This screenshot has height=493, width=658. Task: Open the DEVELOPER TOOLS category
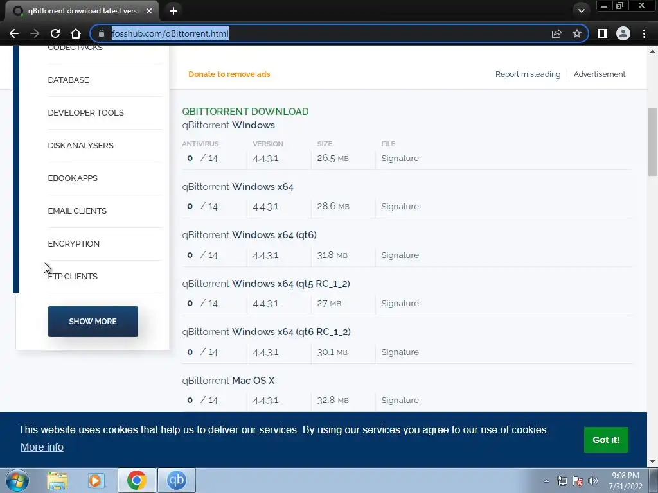pyautogui.click(x=85, y=113)
